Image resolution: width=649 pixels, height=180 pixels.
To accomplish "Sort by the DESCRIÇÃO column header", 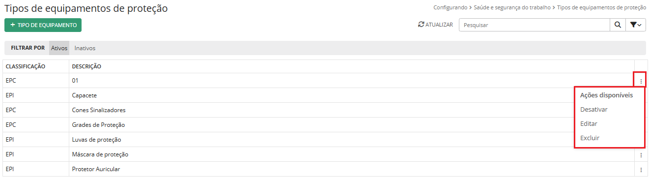I will [86, 66].
